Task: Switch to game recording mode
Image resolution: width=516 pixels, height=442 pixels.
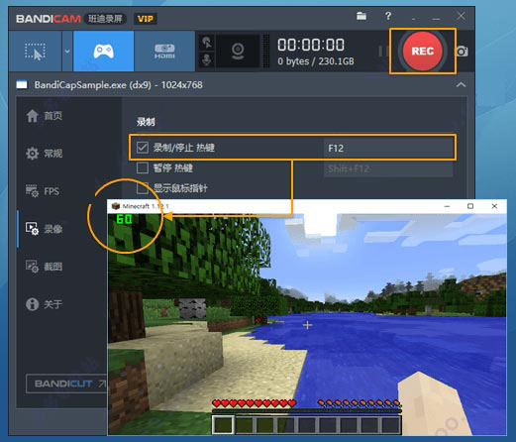Action: coord(104,52)
